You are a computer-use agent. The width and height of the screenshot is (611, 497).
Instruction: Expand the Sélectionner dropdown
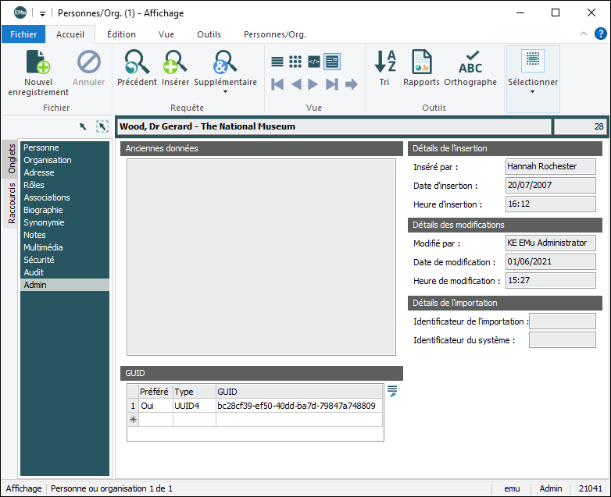tap(533, 92)
